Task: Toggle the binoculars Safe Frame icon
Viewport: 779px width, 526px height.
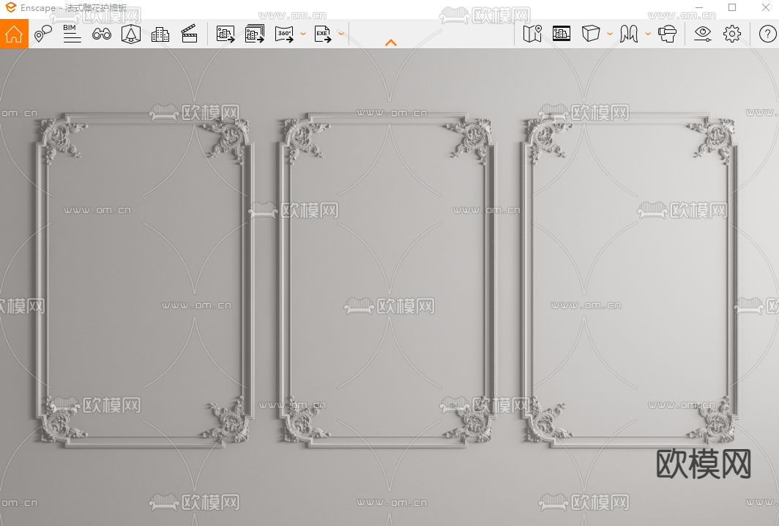Action: pyautogui.click(x=102, y=34)
